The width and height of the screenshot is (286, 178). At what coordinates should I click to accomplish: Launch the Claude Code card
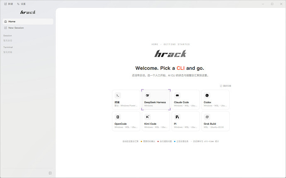tap(186, 100)
